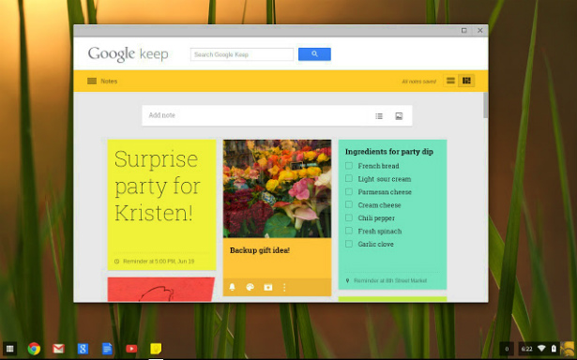
Task: Open Google Docs from the shelf
Action: tap(107, 348)
